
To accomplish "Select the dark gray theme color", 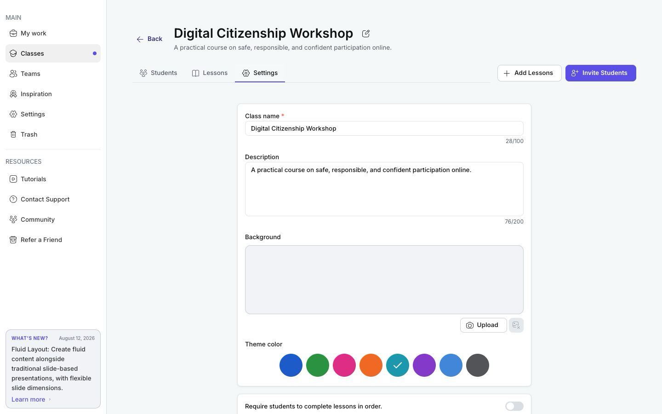I will tap(478, 365).
